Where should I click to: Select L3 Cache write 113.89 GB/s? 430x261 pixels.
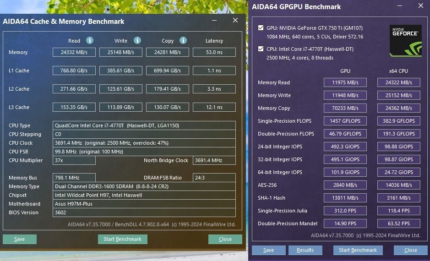tap(120, 107)
